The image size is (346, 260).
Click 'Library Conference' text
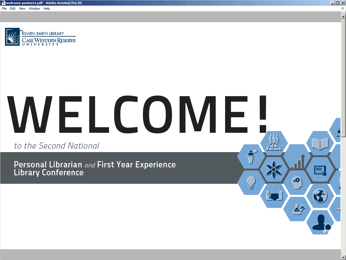(49, 173)
